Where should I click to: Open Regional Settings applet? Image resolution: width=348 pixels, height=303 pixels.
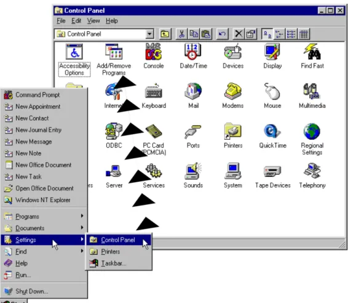point(312,140)
